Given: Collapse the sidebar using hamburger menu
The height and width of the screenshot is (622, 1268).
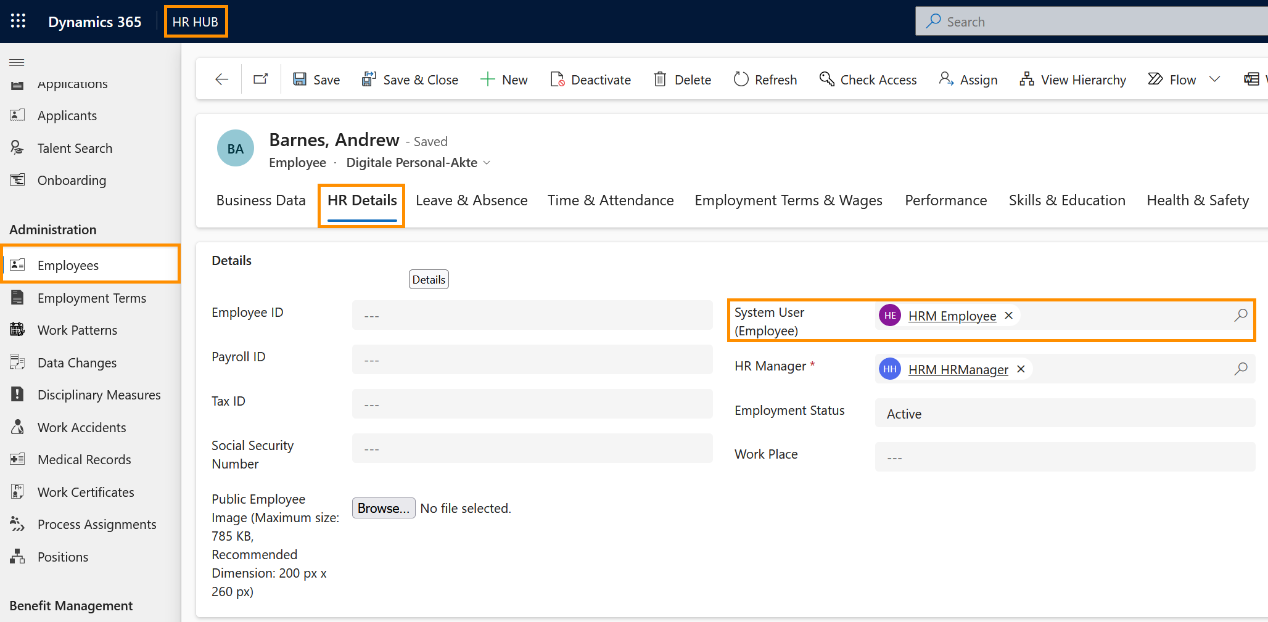Looking at the screenshot, I should (x=17, y=62).
